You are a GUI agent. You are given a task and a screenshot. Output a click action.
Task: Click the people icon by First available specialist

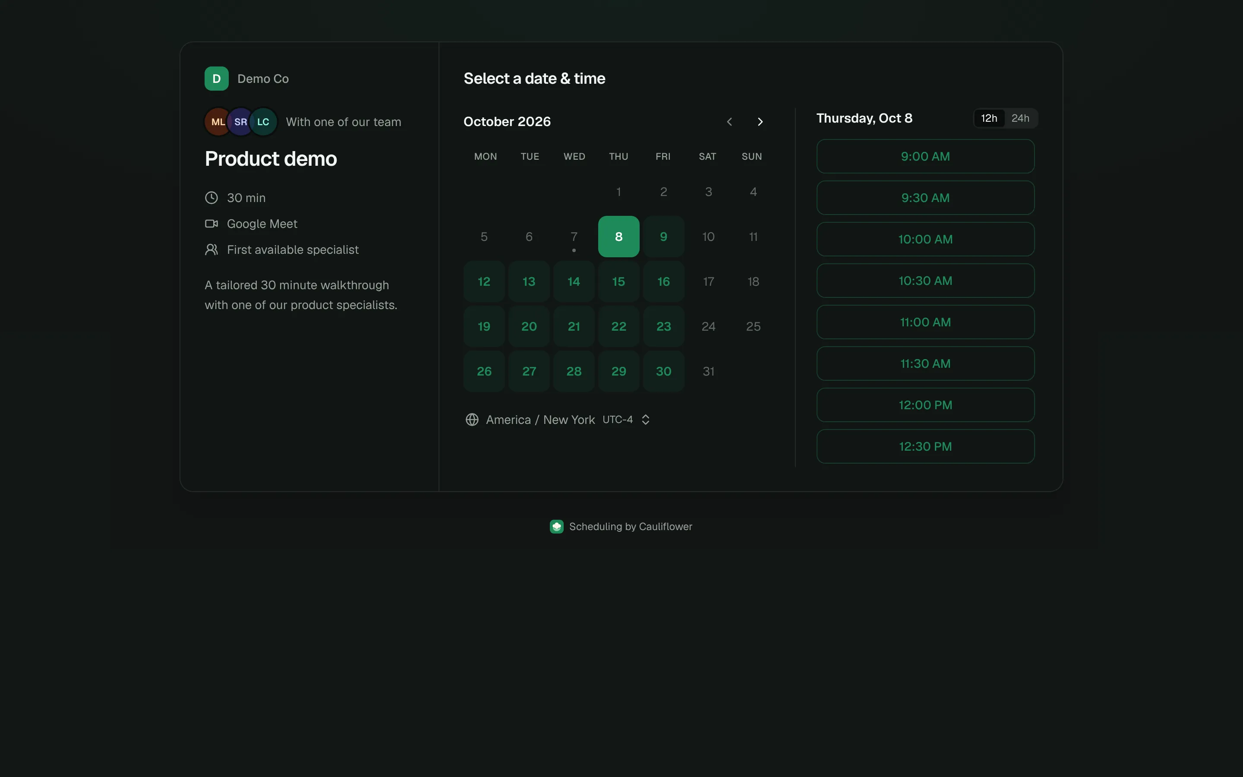[x=211, y=250]
